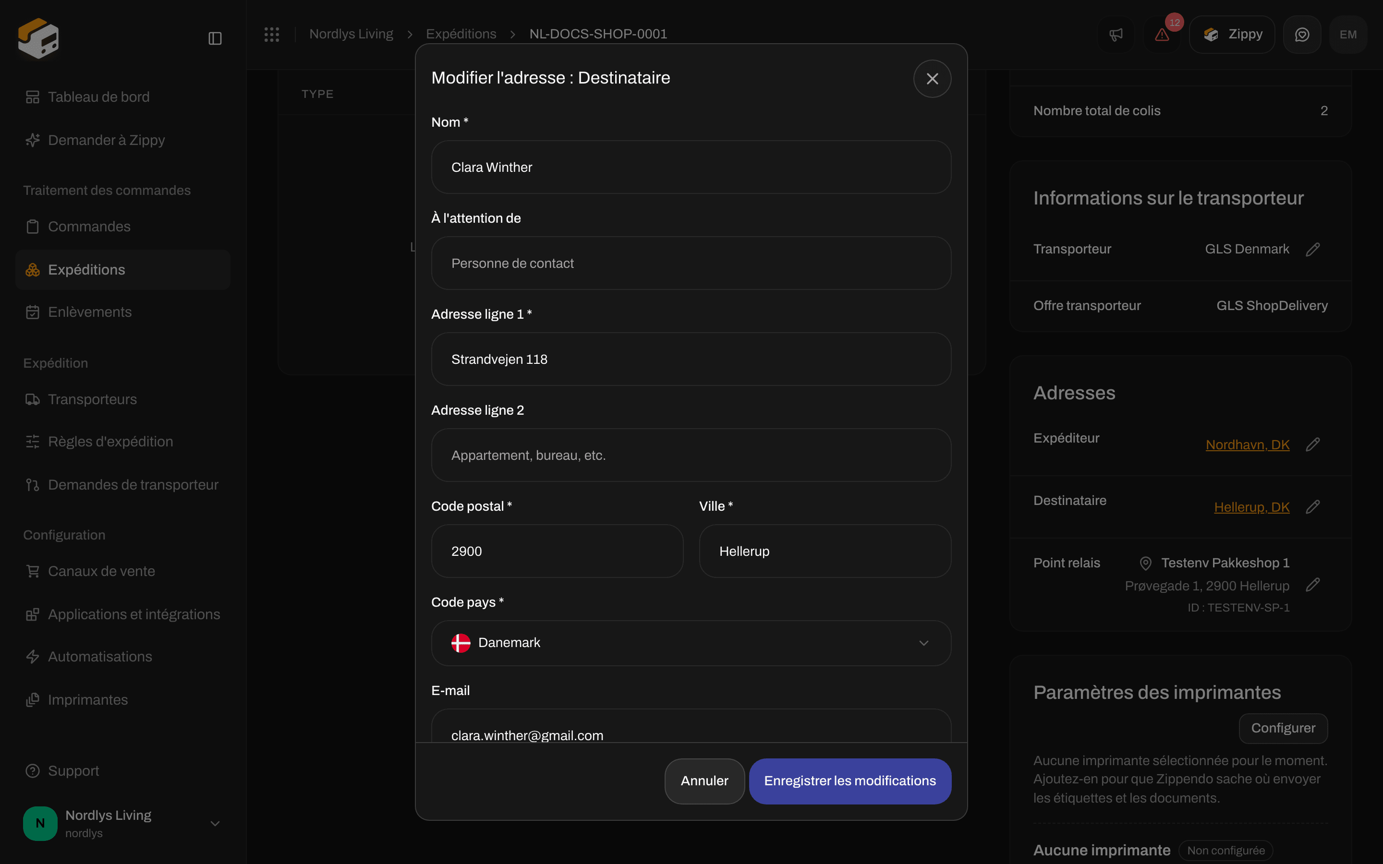Viewport: 1383px width, 864px height.
Task: Go to Commandes in sidebar
Action: (122, 227)
